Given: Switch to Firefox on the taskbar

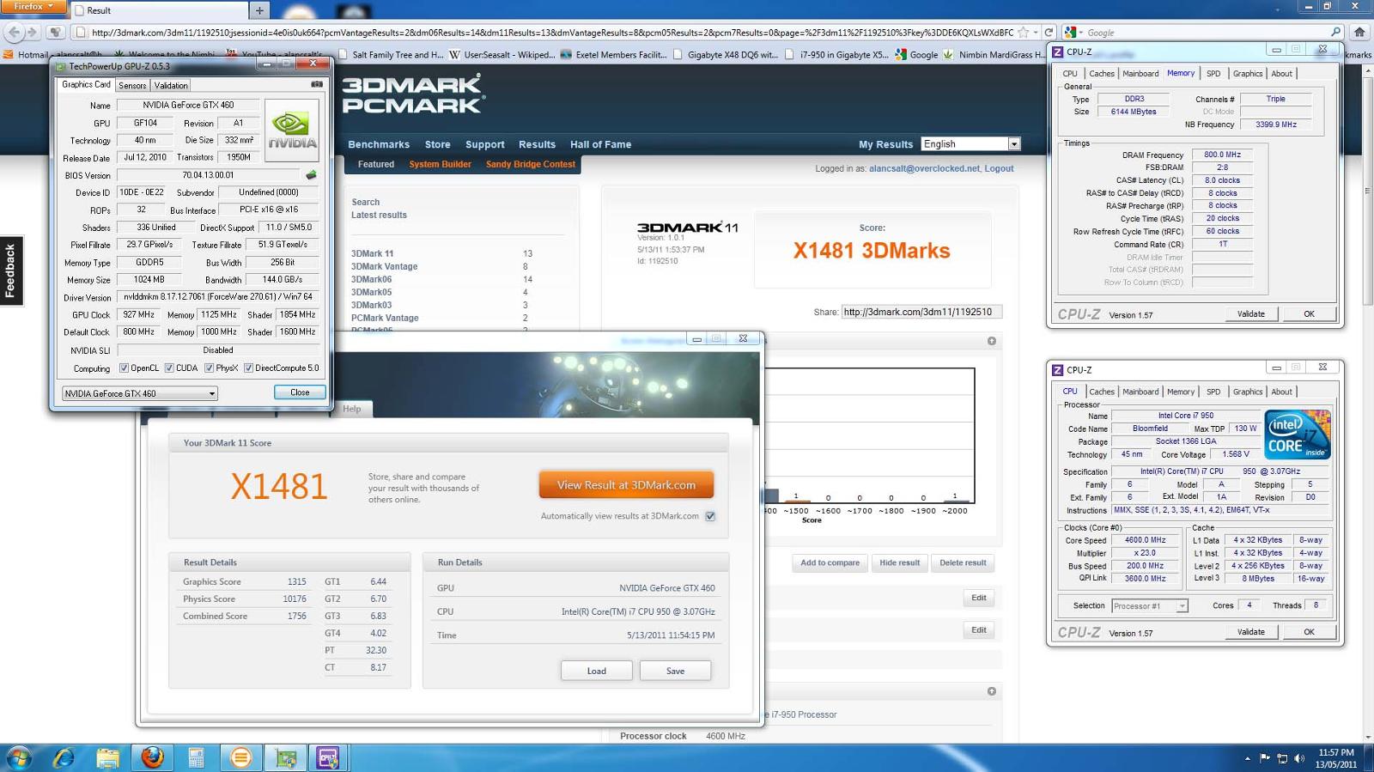Looking at the screenshot, I should 153,757.
